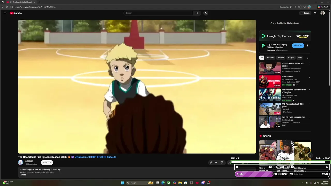Go to the YouTube home logo
The height and width of the screenshot is (186, 331).
point(16,13)
